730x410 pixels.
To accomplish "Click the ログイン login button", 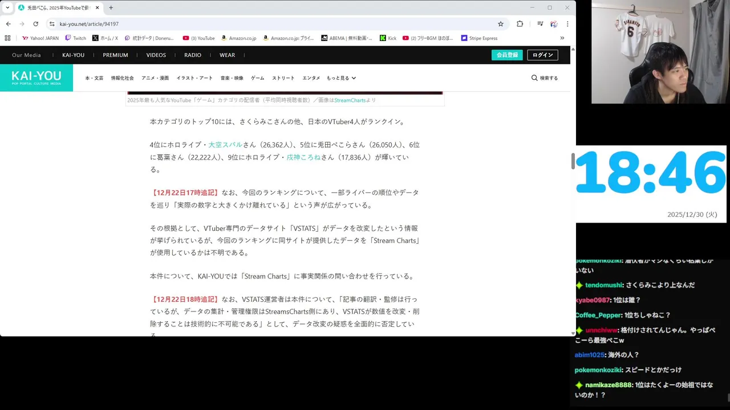I will [x=542, y=55].
